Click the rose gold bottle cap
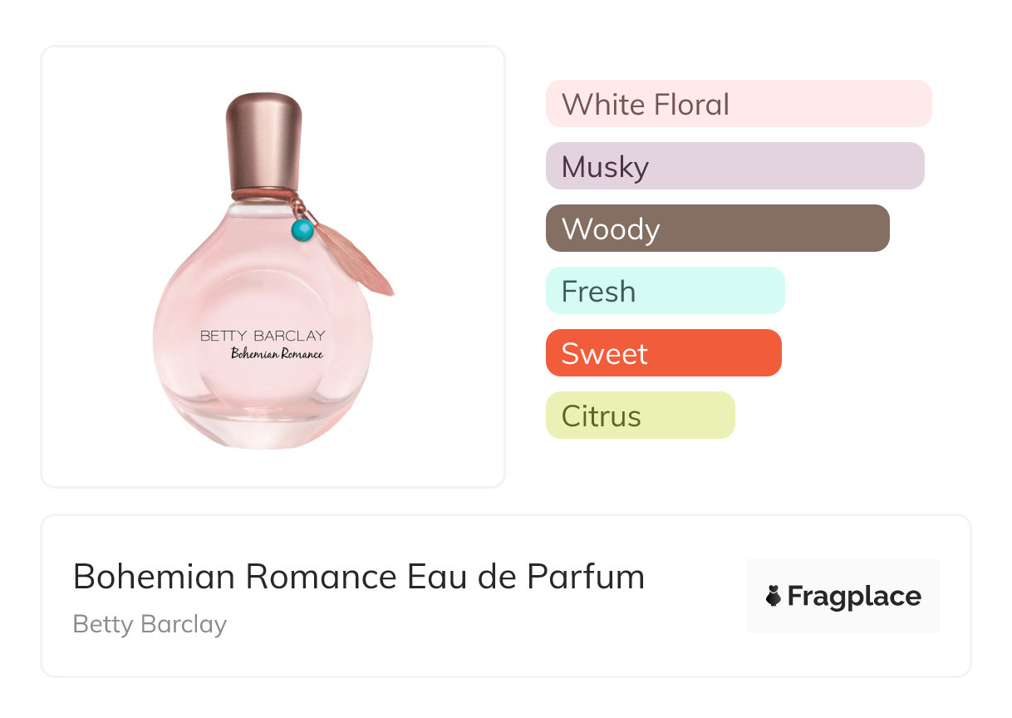 pos(263,140)
